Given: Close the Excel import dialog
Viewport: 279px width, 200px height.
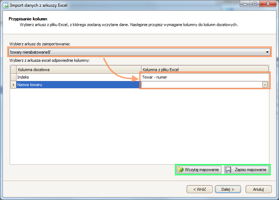Looking at the screenshot, I should [268, 4].
